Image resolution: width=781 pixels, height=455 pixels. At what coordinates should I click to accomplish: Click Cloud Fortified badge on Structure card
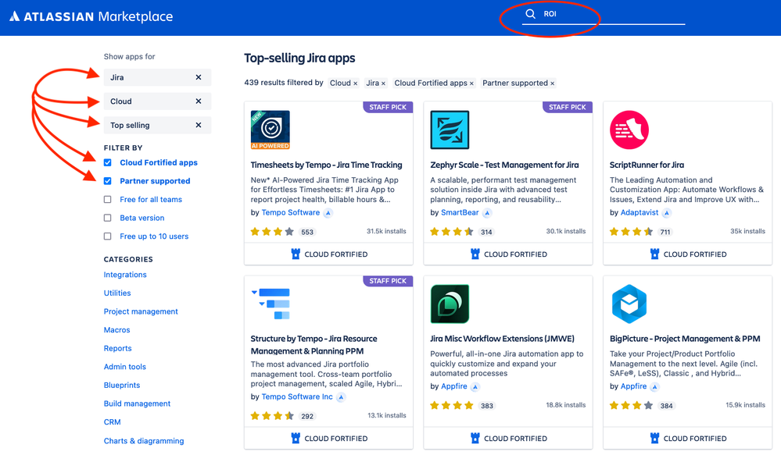[x=328, y=438]
